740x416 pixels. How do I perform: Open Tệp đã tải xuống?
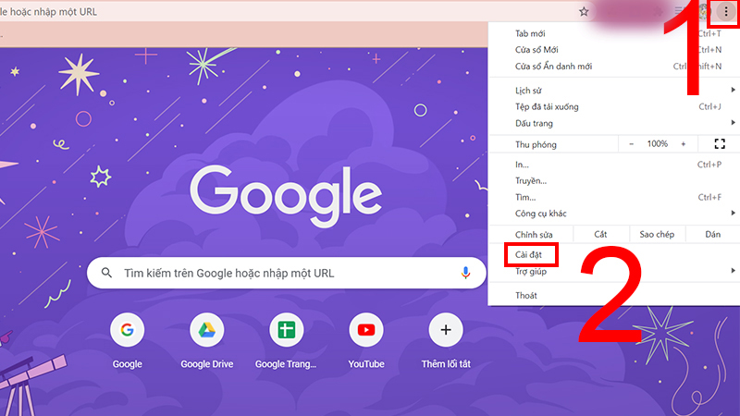pyautogui.click(x=614, y=106)
